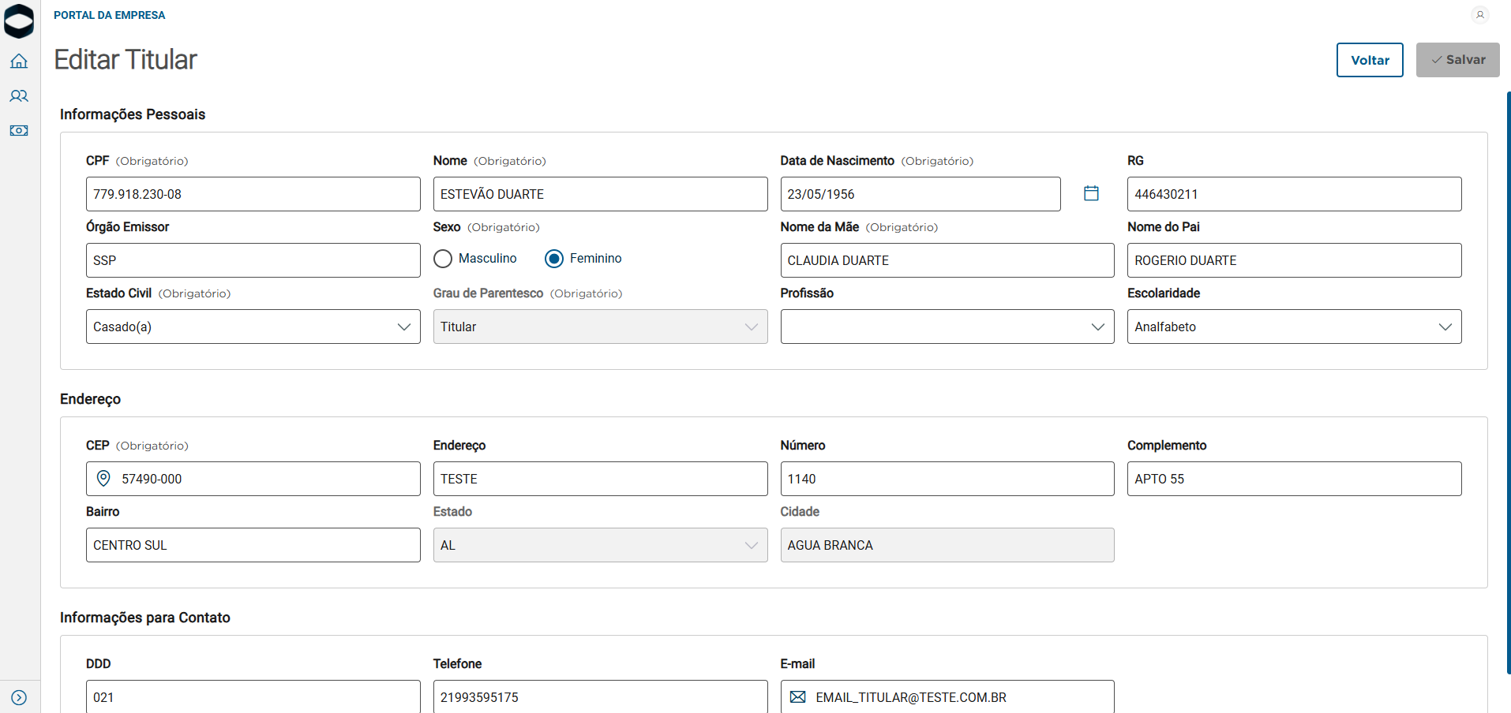Image resolution: width=1511 pixels, height=713 pixels.
Task: Open the users group sidebar icon
Action: (19, 96)
